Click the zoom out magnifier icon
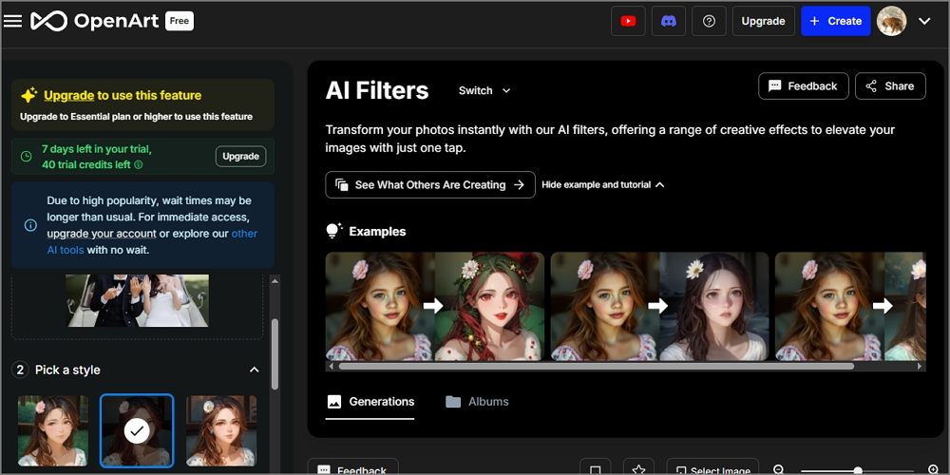The image size is (950, 475). (780, 470)
